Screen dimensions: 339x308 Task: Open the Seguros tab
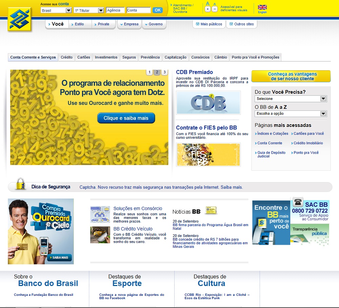click(x=129, y=57)
